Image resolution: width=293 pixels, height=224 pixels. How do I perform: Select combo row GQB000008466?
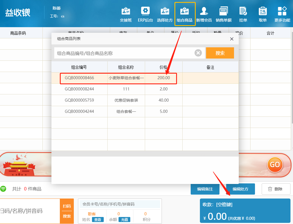[x=79, y=78]
